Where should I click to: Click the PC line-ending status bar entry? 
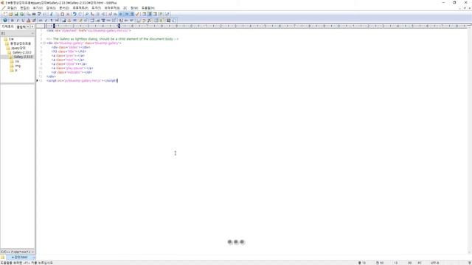coord(420,263)
